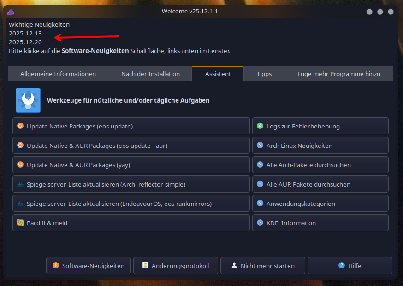Image resolution: width=403 pixels, height=286 pixels.
Task: Click the orange icon beside eos-update
Action: click(x=20, y=126)
